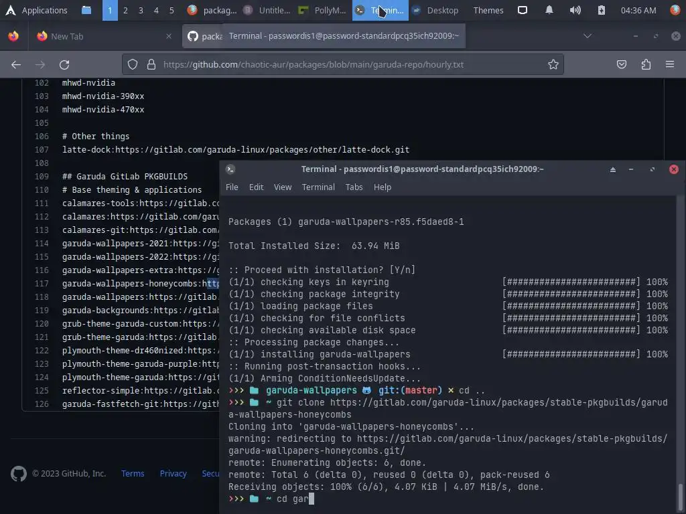
Task: Click the battery power icon
Action: pyautogui.click(x=602, y=10)
